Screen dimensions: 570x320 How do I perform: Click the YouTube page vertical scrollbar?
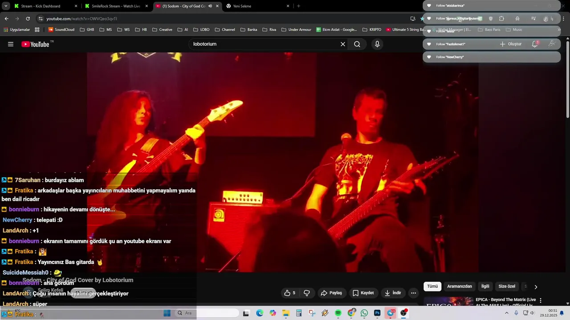568,80
